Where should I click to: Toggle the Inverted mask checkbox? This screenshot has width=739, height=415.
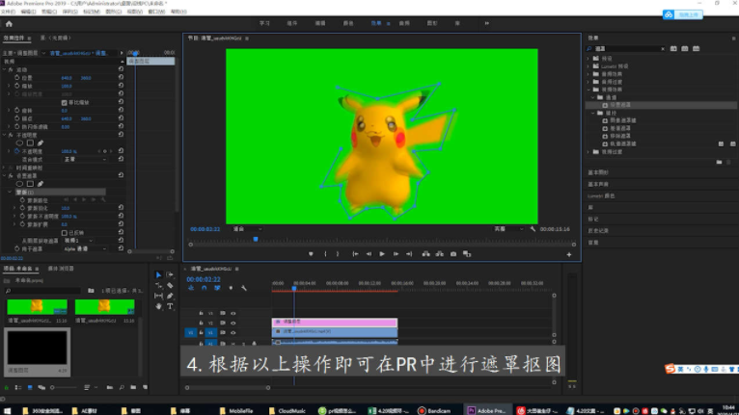point(64,233)
